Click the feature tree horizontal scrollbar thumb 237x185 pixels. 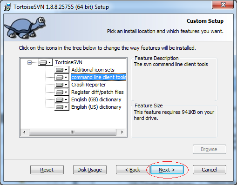pyautogui.click(x=73, y=132)
